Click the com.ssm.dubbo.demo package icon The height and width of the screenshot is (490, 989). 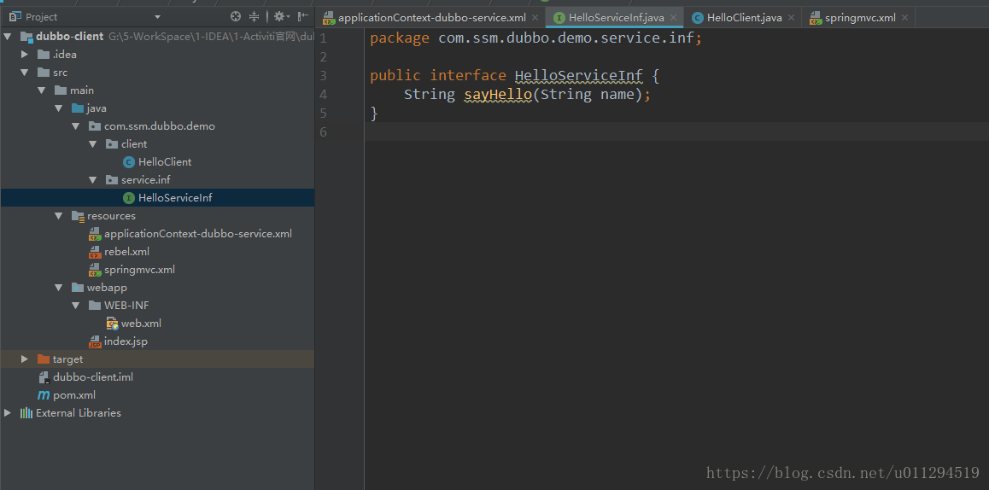pyautogui.click(x=95, y=126)
